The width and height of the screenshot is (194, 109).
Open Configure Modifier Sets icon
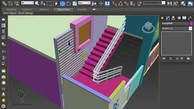(x=188, y=58)
